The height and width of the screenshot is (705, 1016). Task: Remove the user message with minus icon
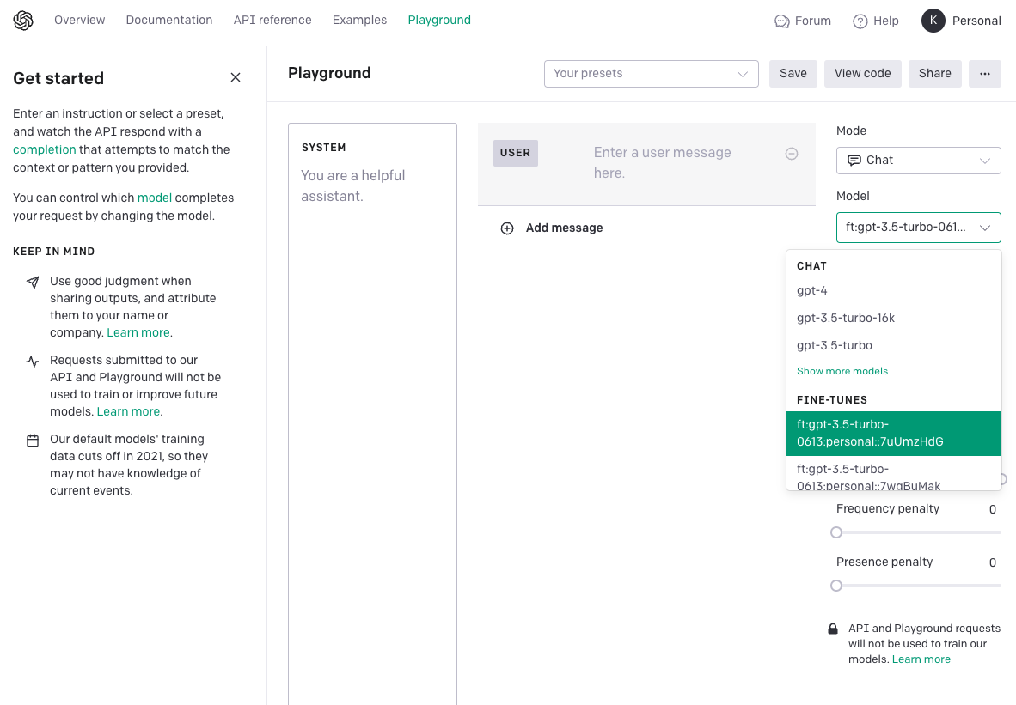coord(791,154)
